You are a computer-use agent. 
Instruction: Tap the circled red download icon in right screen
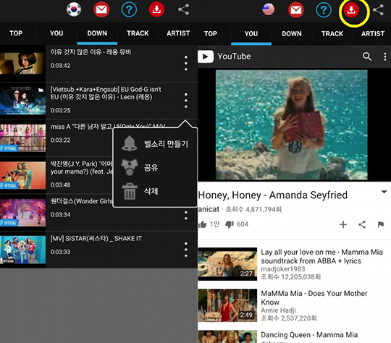351,10
